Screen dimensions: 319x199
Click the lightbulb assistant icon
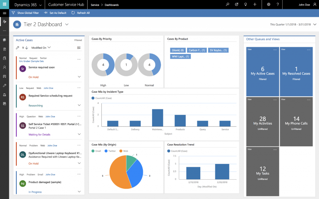(246, 4)
